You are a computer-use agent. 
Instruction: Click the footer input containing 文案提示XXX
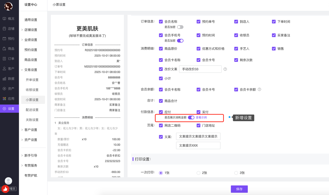[198, 145]
